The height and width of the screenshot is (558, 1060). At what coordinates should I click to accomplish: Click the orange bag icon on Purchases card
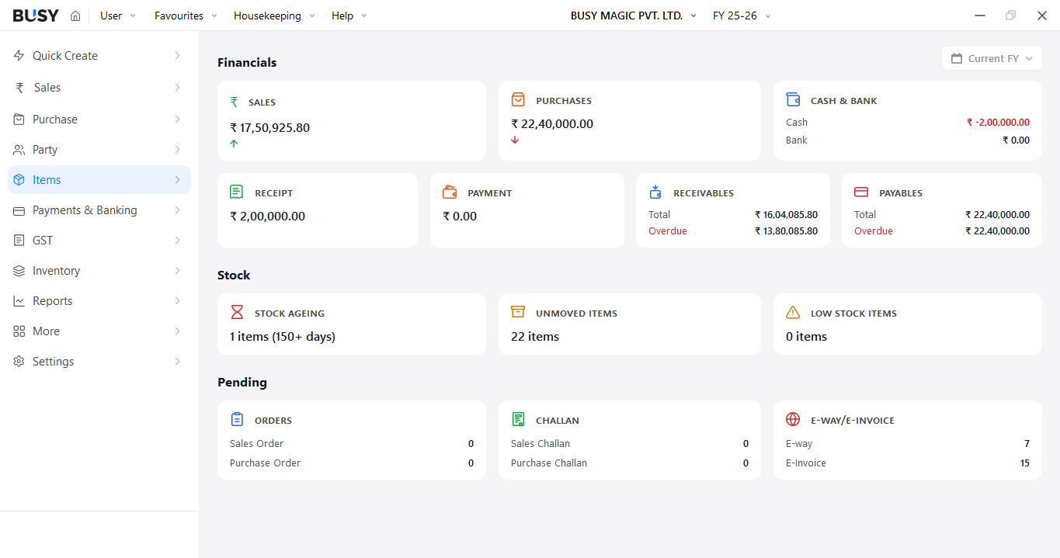[518, 100]
